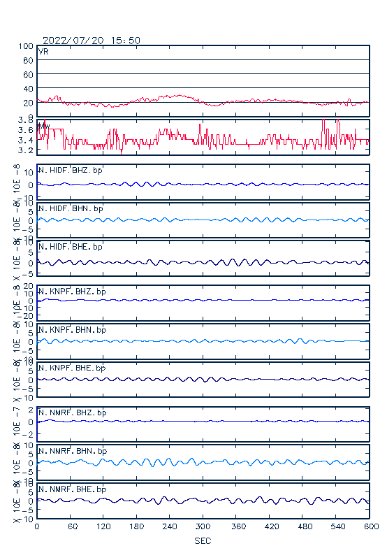Image resolution: width=387 pixels, height=546 pixels.
Task: Select the N.NMRF.BHN.bp trace label
Action: click(x=73, y=451)
